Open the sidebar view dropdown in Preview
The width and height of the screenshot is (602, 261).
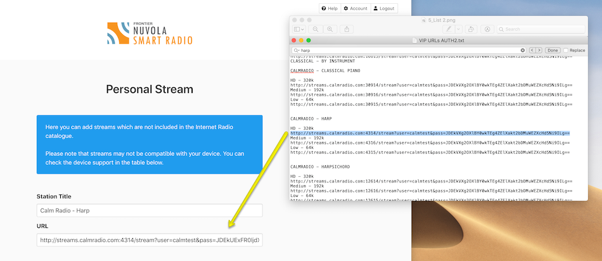click(299, 29)
